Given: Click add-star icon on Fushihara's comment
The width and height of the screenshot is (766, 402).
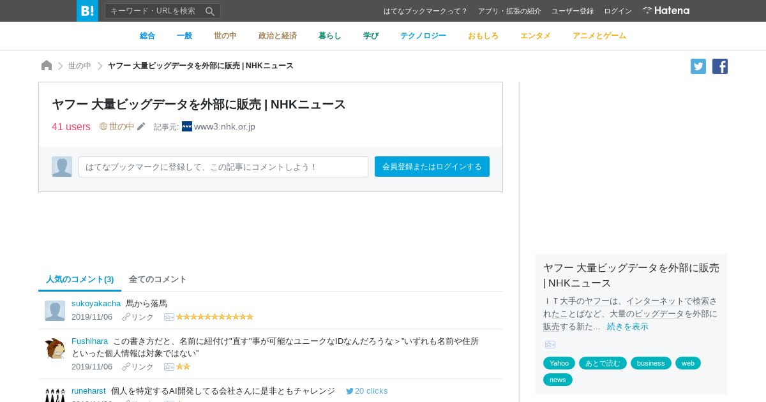Looking at the screenshot, I should coord(169,366).
